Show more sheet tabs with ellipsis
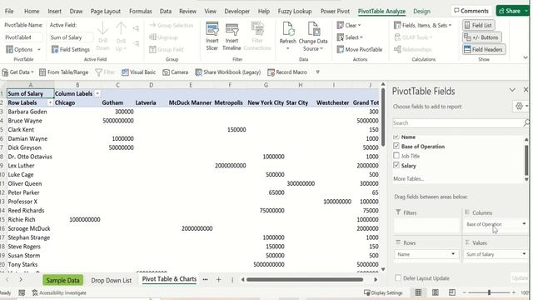This screenshot has height=300, width=533. [x=206, y=280]
